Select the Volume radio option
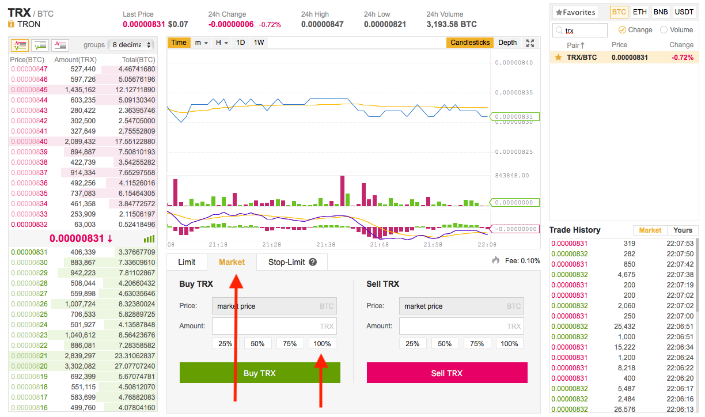The width and height of the screenshot is (705, 417). [x=664, y=30]
